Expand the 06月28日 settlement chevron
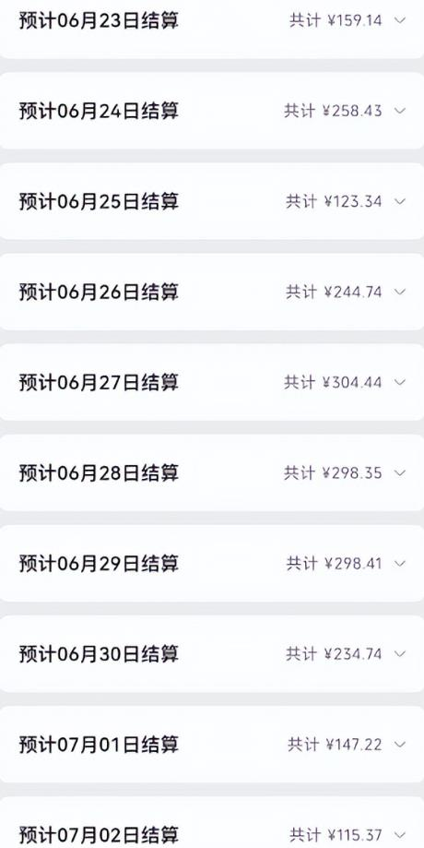The image size is (424, 848). pos(400,473)
